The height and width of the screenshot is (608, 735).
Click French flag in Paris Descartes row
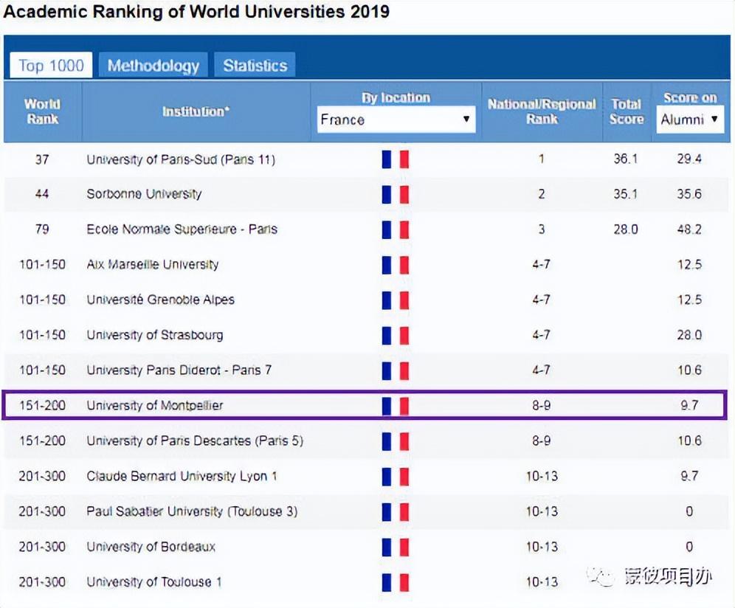(396, 441)
